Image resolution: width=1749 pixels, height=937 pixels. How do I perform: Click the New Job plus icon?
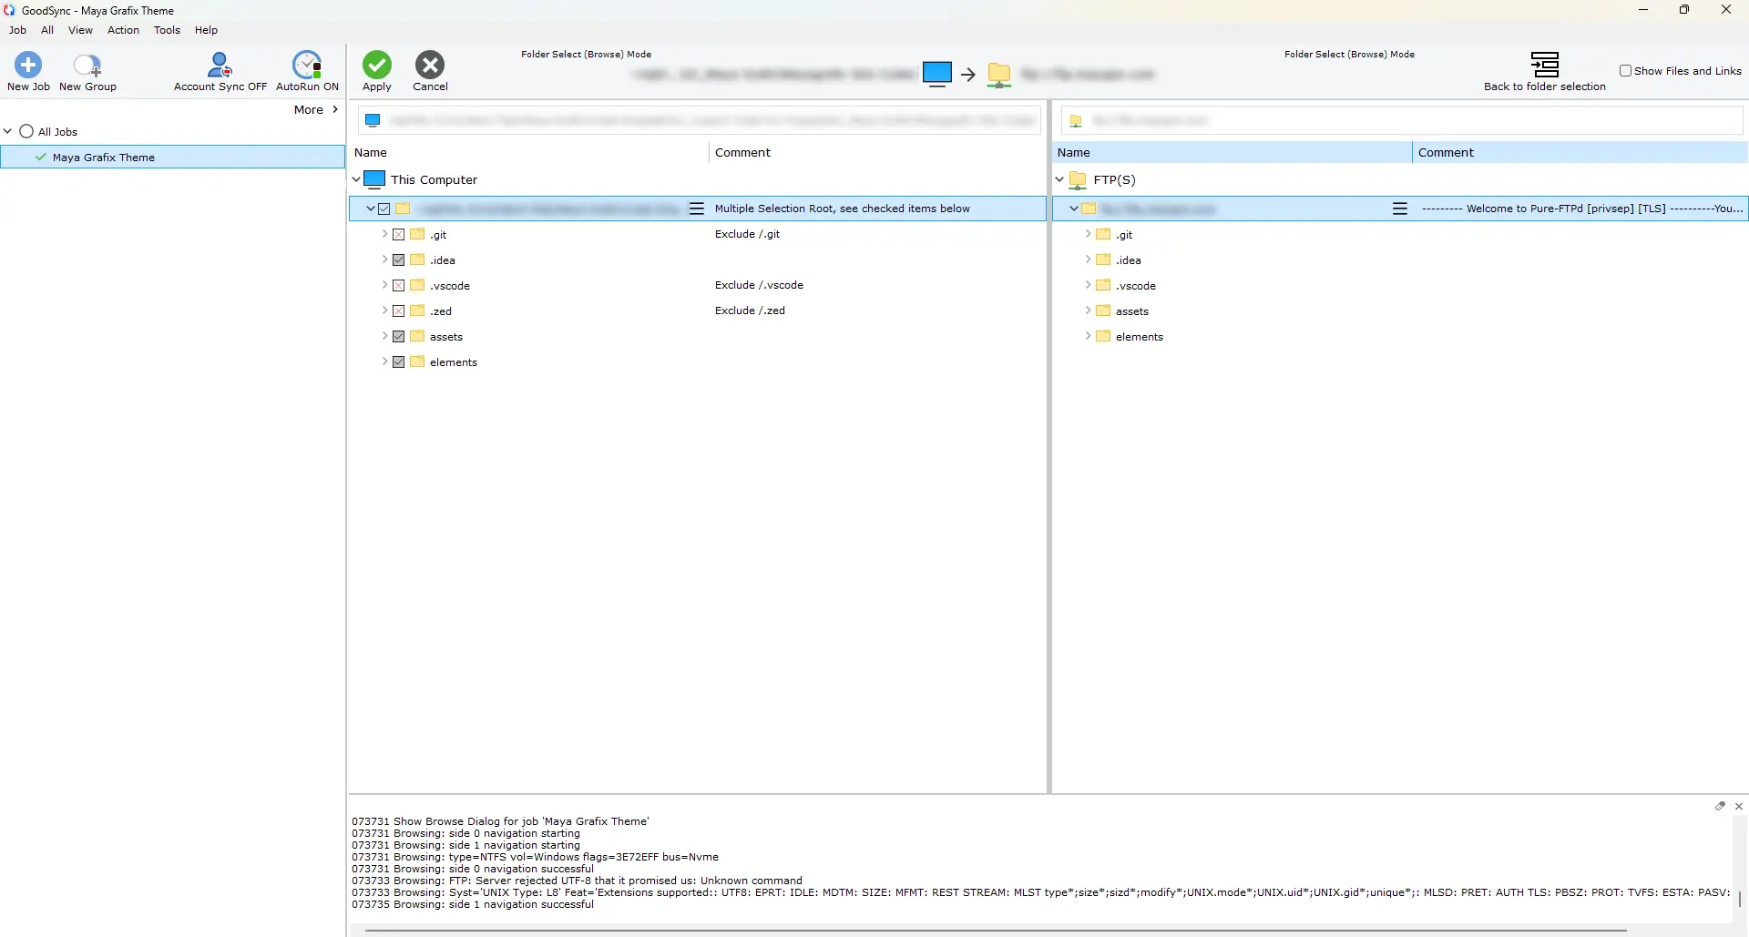28,65
